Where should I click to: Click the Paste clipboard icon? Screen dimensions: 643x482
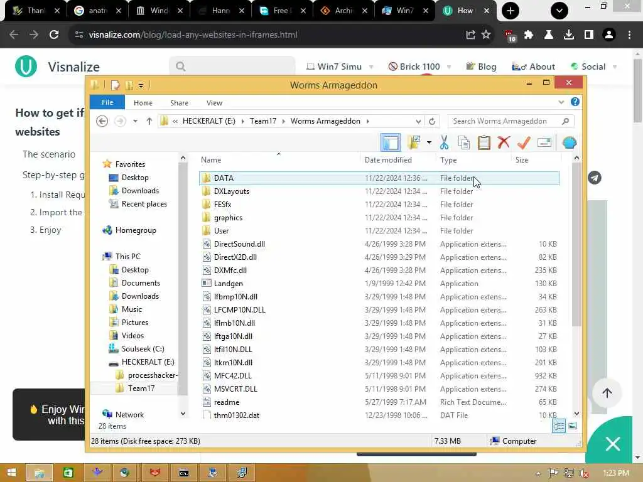(484, 142)
